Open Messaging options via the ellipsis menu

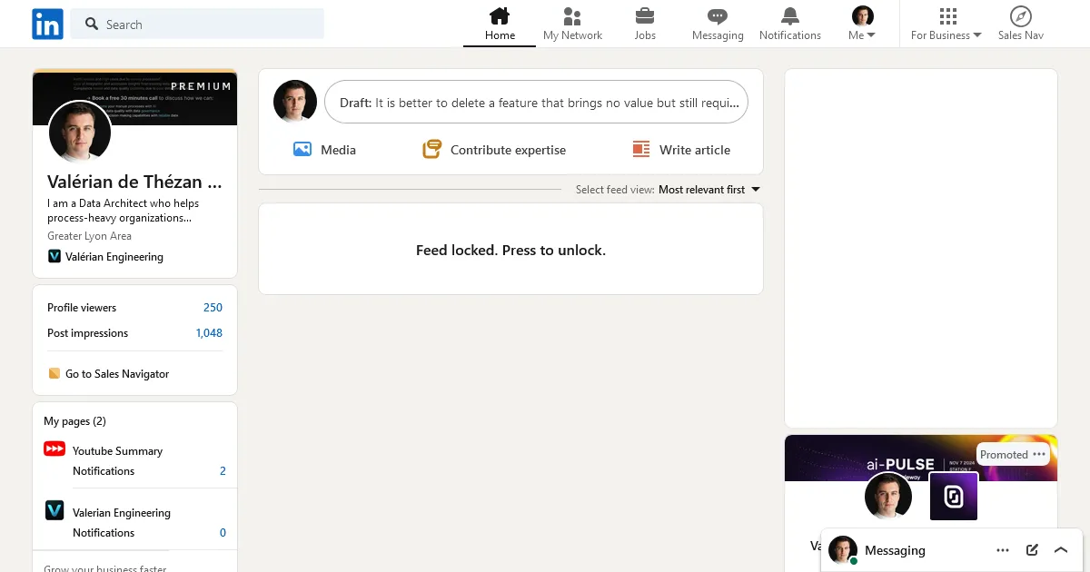pyautogui.click(x=1003, y=549)
